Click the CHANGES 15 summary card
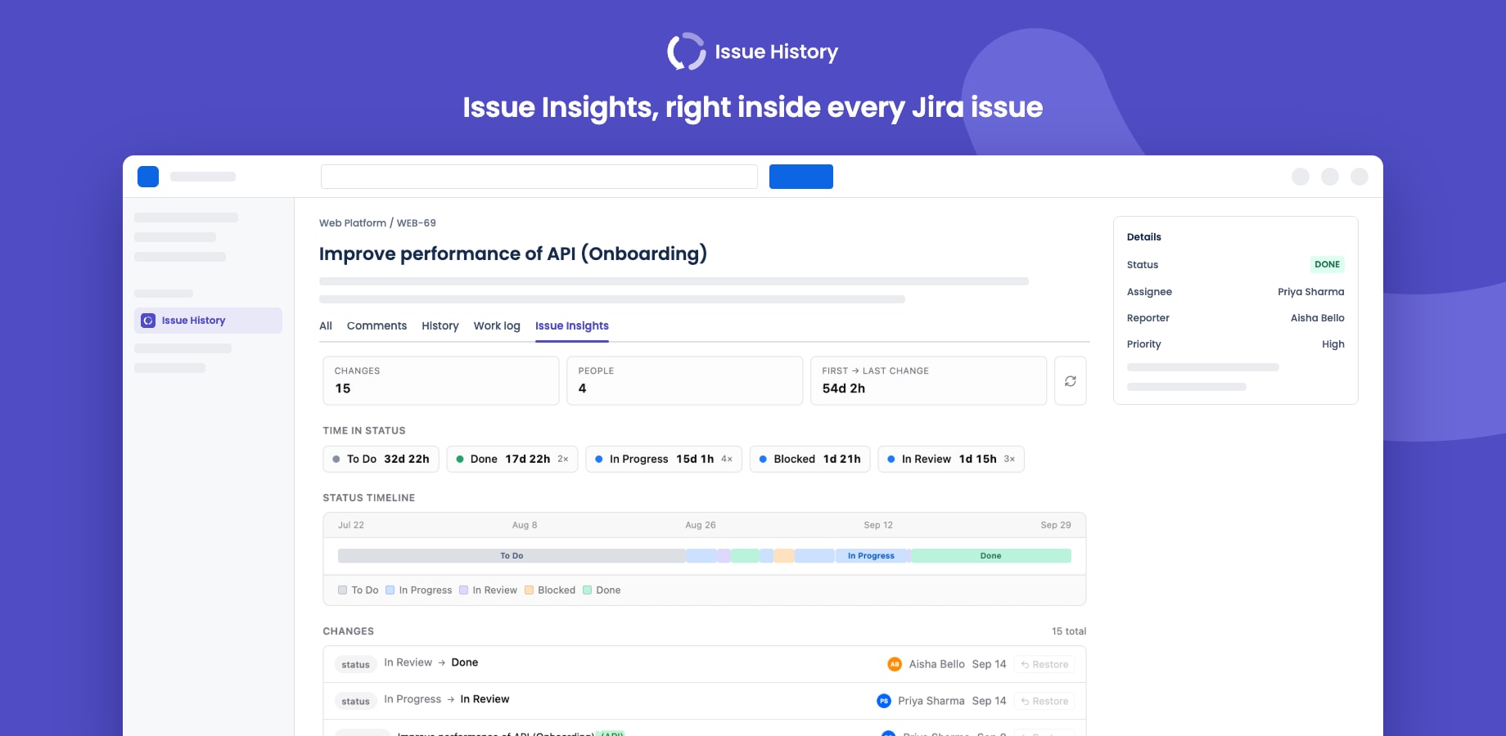This screenshot has width=1506, height=736. [441, 381]
